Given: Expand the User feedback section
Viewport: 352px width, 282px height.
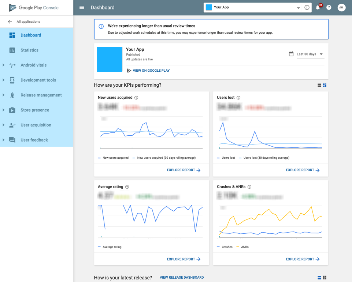Looking at the screenshot, I should pyautogui.click(x=3, y=140).
